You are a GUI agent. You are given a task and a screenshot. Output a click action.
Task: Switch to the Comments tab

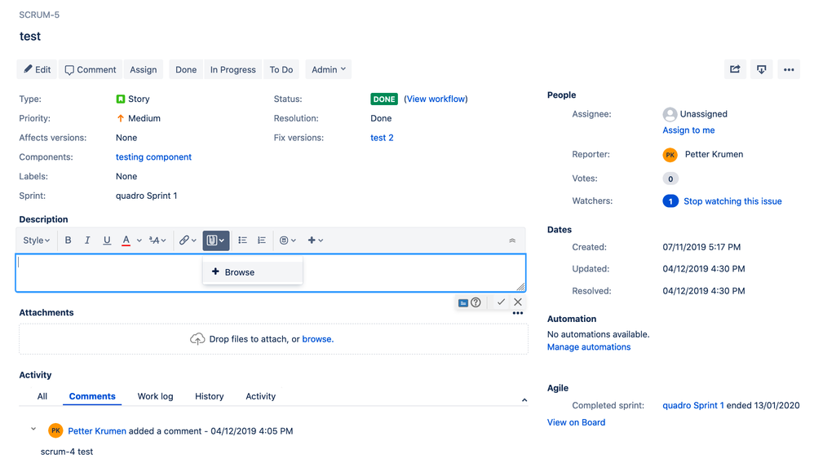92,396
